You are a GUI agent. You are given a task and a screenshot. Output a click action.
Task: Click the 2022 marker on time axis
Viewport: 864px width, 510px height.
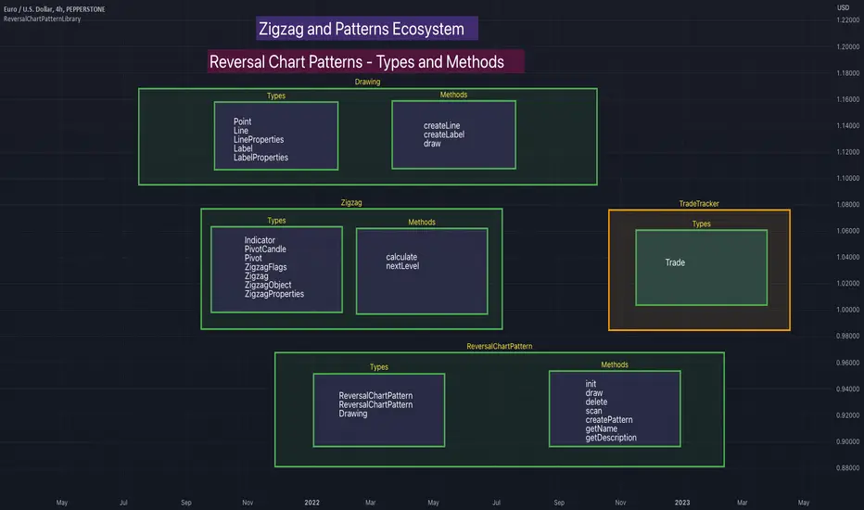coord(311,503)
